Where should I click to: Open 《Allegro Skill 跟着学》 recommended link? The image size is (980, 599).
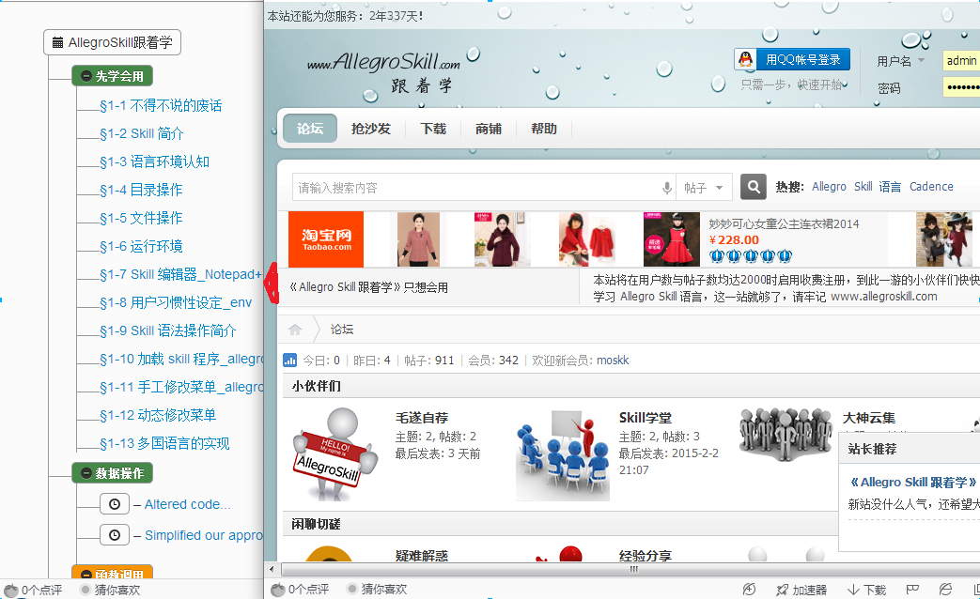912,483
